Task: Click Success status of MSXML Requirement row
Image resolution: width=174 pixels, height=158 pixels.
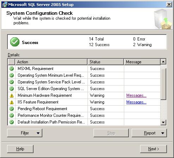Action: [97, 69]
